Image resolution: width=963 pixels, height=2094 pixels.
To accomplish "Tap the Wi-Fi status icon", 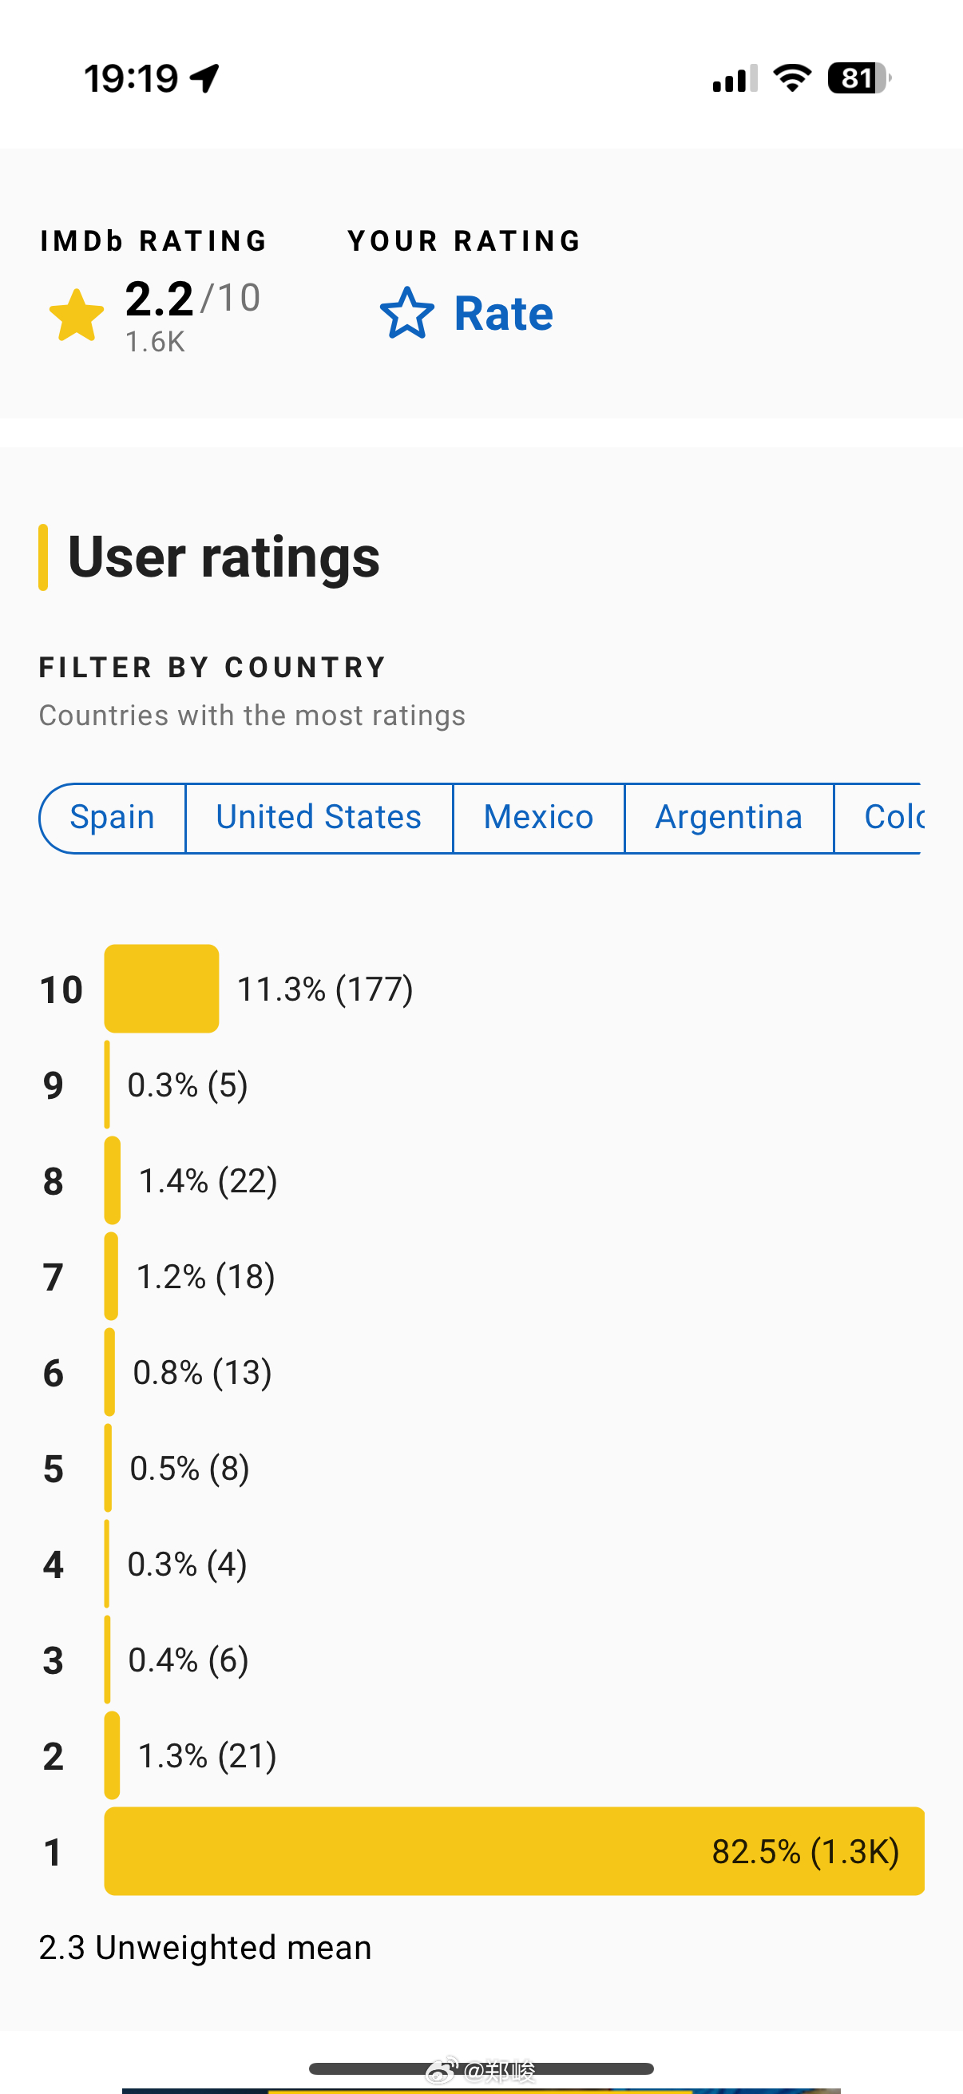I will coord(792,78).
